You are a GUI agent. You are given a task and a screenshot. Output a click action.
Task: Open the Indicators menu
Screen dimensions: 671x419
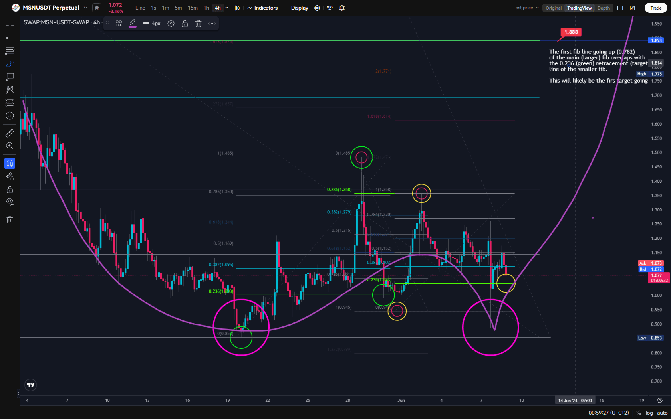(262, 8)
